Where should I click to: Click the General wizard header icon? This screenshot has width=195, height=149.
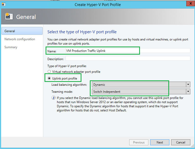click(9, 16)
